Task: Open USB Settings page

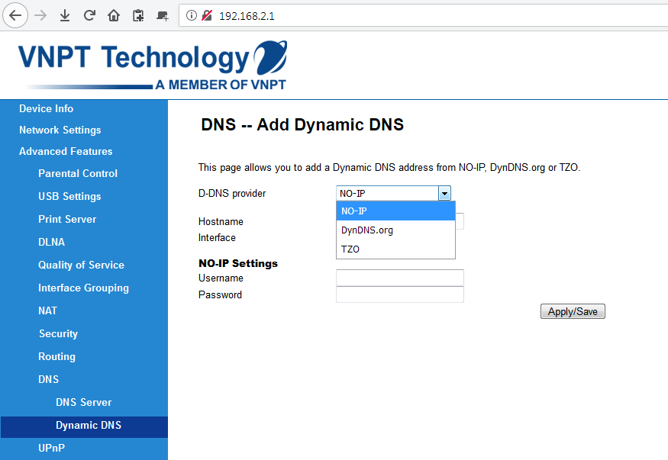Action: (x=69, y=196)
